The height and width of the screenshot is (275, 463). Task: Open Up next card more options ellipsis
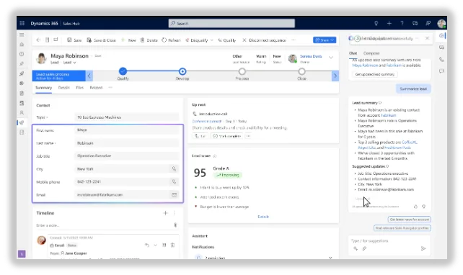click(248, 136)
